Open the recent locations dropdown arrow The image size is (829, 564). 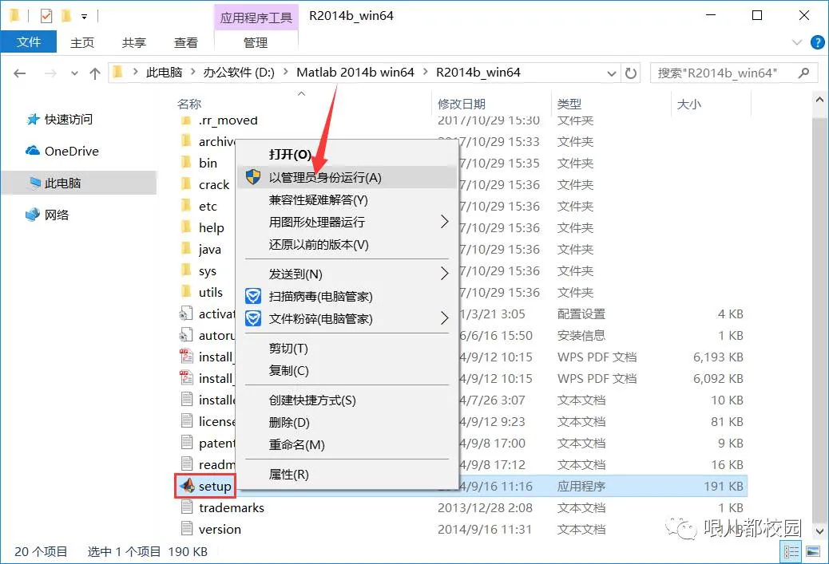pyautogui.click(x=74, y=73)
